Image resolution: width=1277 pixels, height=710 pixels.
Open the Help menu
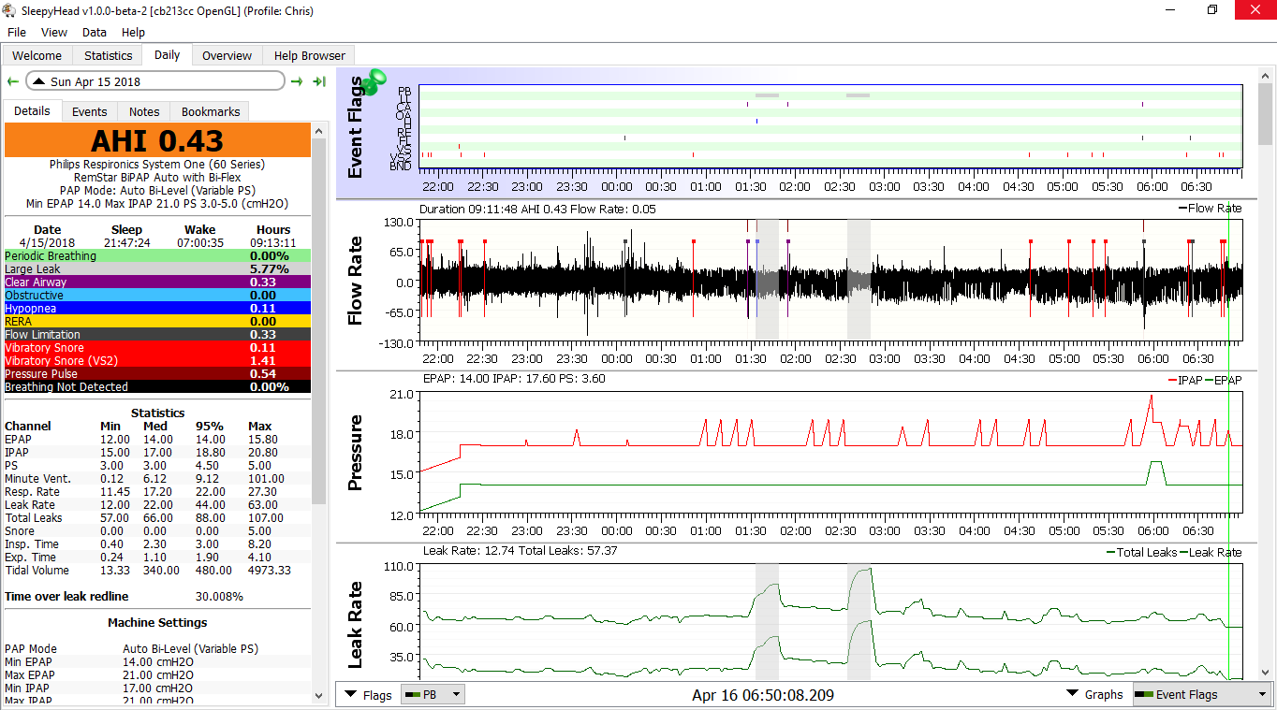134,32
